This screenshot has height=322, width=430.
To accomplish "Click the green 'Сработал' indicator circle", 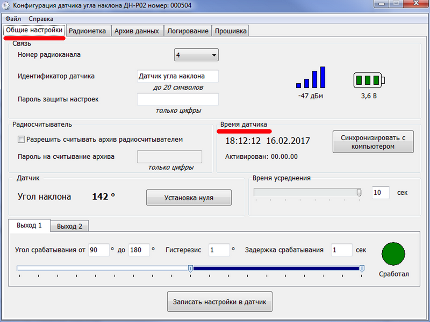I will coord(393,253).
